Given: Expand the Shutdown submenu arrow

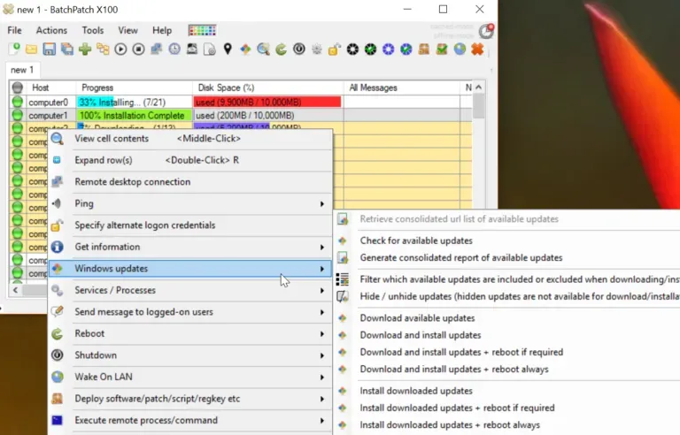Looking at the screenshot, I should point(321,355).
